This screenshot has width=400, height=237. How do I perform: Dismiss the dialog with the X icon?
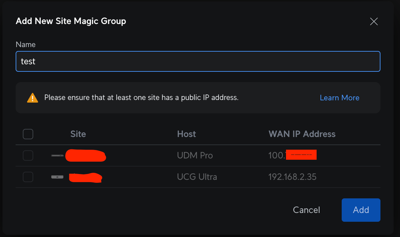(374, 21)
